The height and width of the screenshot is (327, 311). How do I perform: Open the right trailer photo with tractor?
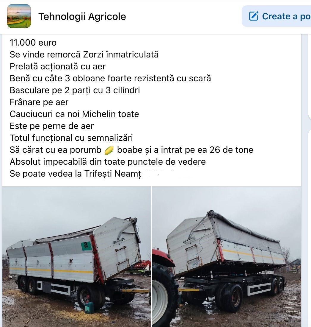(227, 257)
